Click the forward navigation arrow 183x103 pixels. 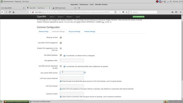coord(6,12)
